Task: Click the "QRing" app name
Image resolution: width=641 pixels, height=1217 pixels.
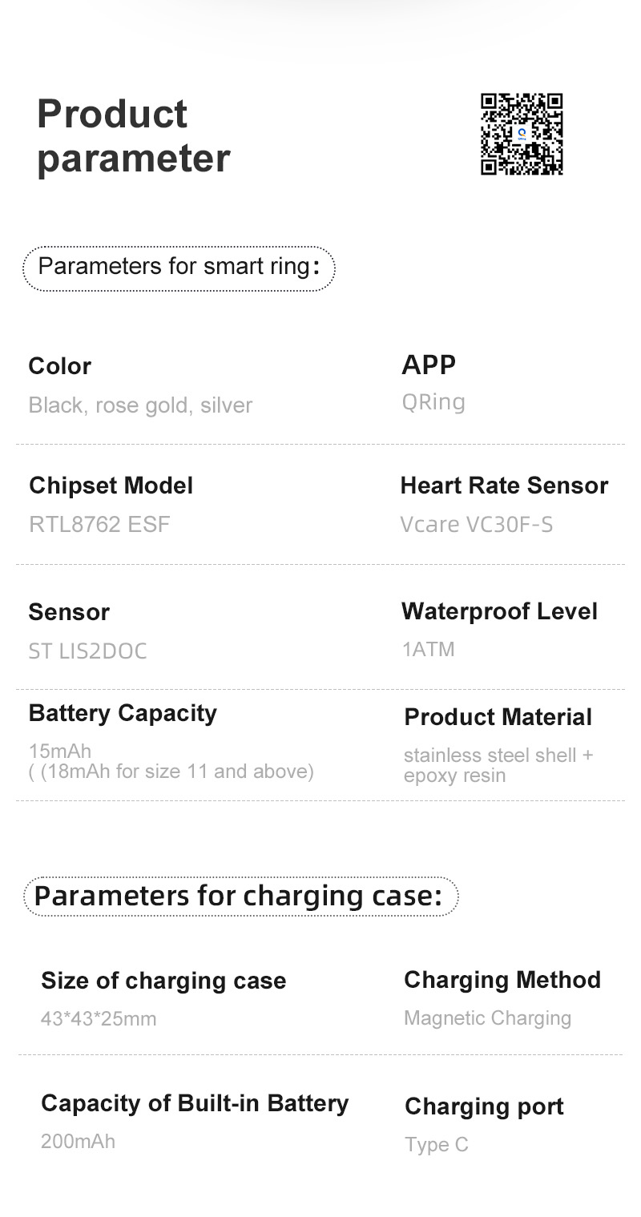Action: pyautogui.click(x=433, y=401)
